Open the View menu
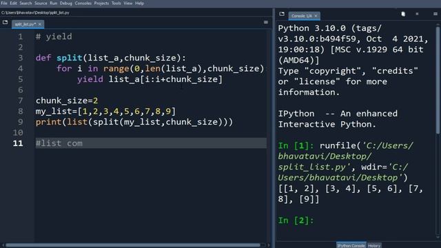 pyautogui.click(x=128, y=3)
